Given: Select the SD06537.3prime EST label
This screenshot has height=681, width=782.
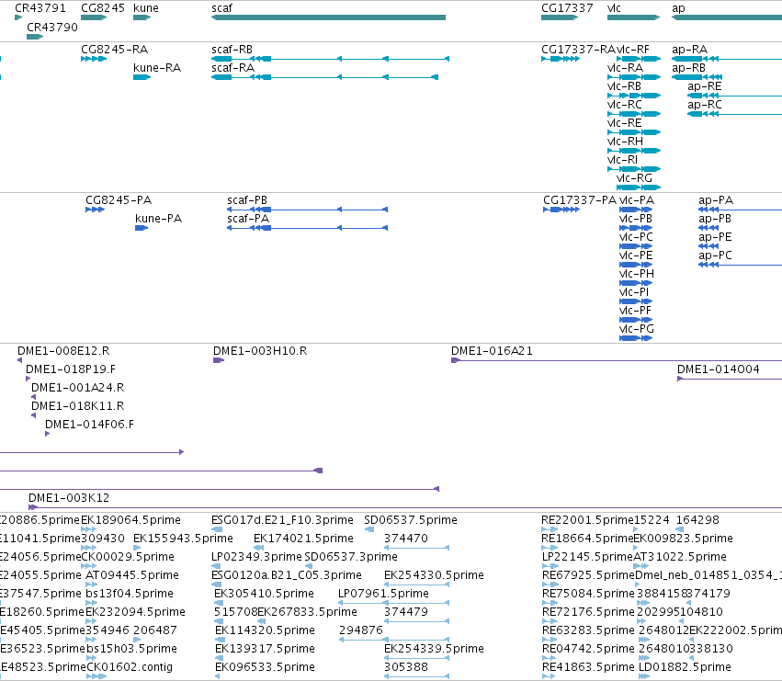Looking at the screenshot, I should (x=351, y=557).
